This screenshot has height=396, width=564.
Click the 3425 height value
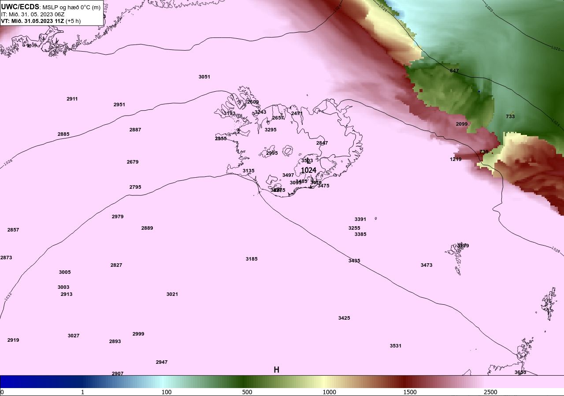coord(344,318)
